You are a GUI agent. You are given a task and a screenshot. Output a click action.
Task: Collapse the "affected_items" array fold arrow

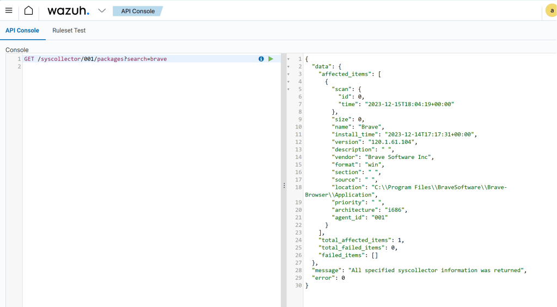tap(289, 74)
